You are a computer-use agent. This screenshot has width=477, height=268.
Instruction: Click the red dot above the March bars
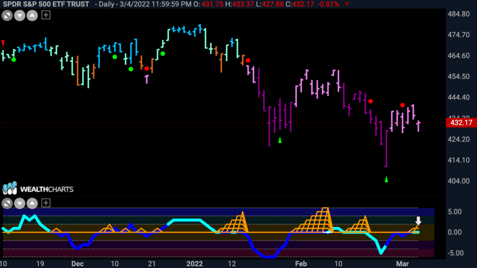click(402, 105)
